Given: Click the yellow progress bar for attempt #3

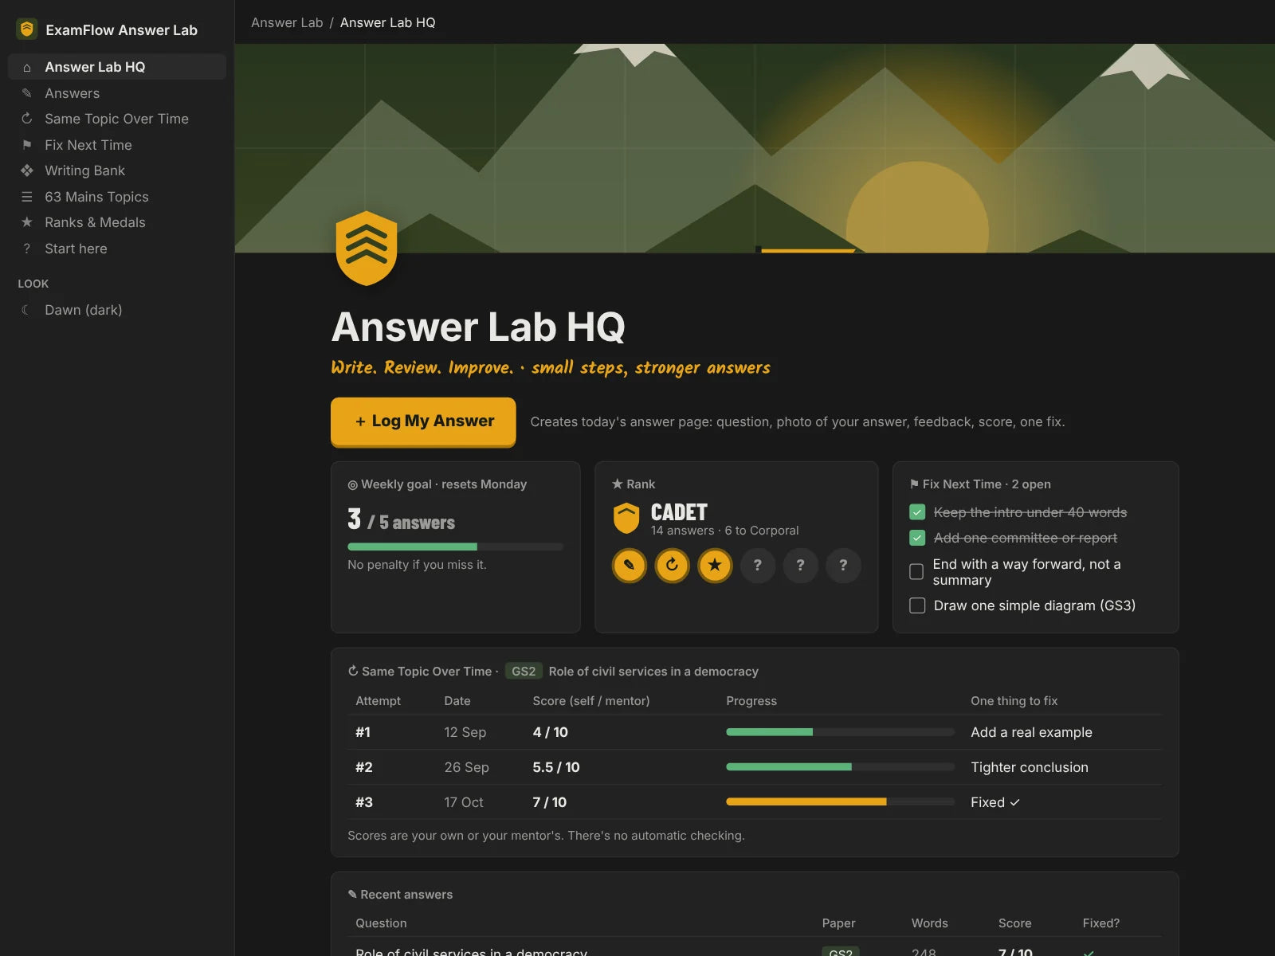Looking at the screenshot, I should pyautogui.click(x=840, y=802).
